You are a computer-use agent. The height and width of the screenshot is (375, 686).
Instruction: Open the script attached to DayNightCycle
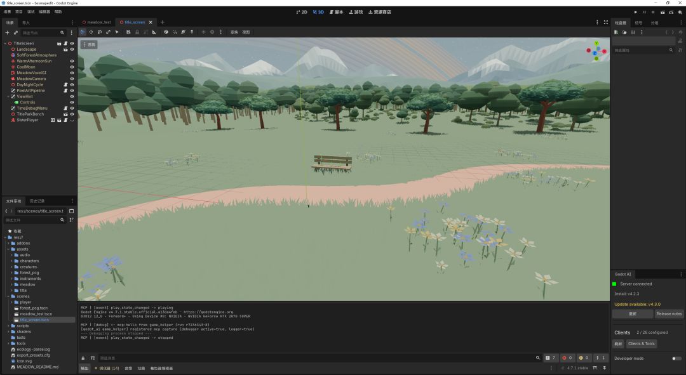[65, 85]
